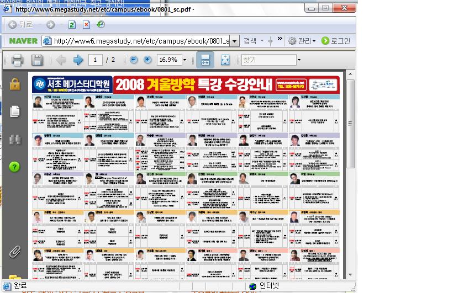Click the 검색 search button

(x=250, y=41)
